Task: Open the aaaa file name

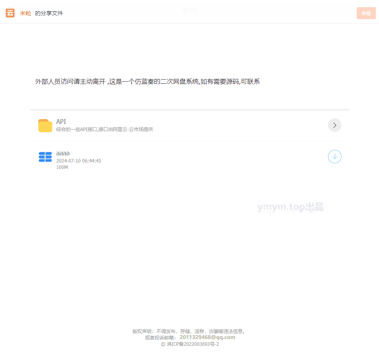Action: [x=63, y=153]
